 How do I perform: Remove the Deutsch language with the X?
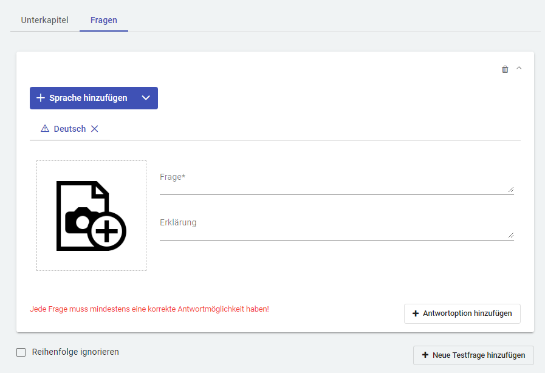click(x=94, y=129)
